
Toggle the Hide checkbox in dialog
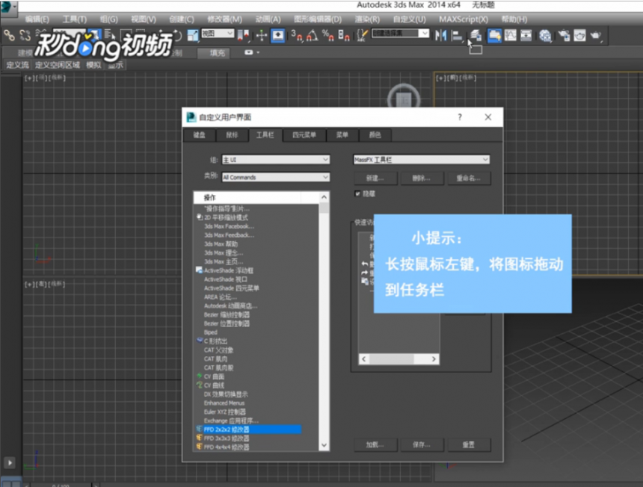[357, 193]
